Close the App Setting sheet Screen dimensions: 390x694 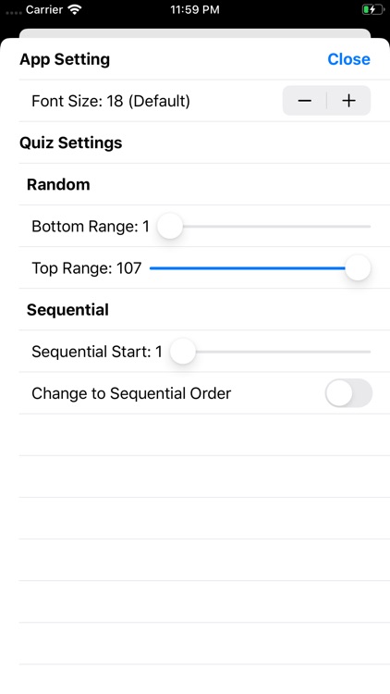[x=349, y=59]
